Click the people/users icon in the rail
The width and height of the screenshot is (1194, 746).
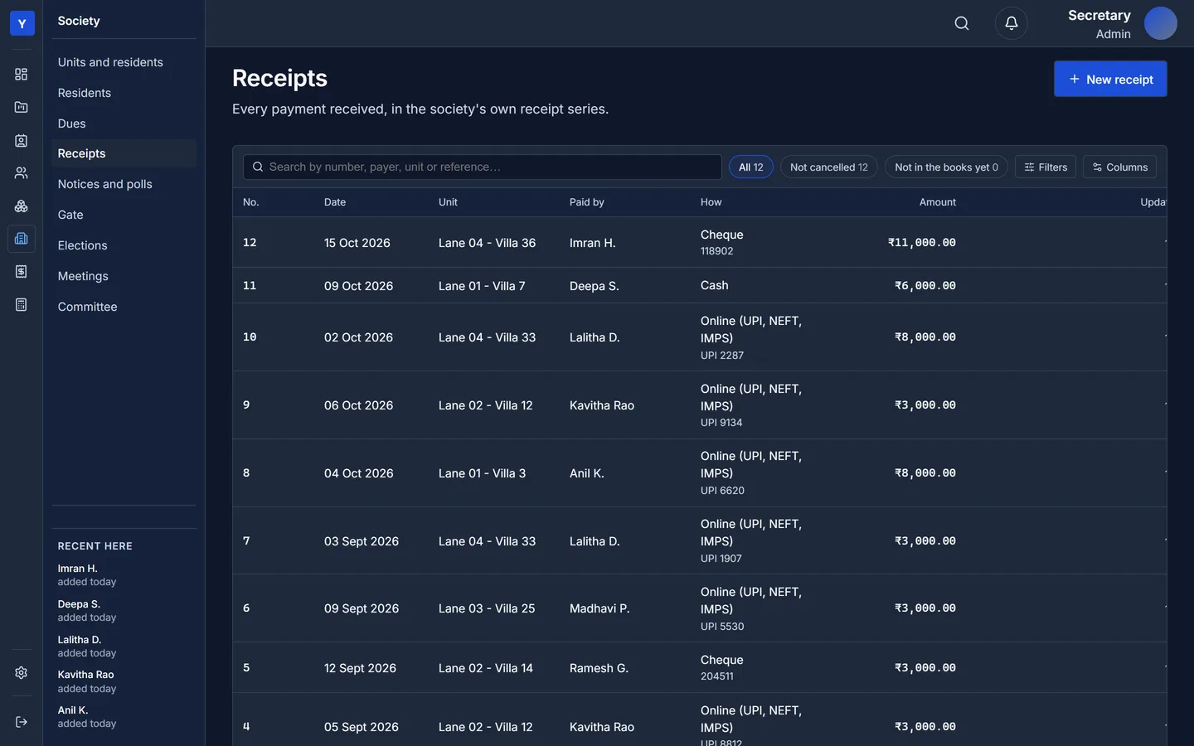[x=22, y=173]
